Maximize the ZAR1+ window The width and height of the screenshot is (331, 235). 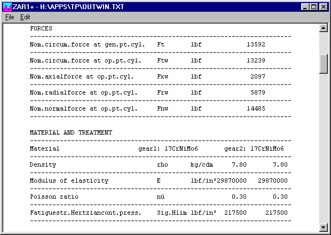(313, 6)
